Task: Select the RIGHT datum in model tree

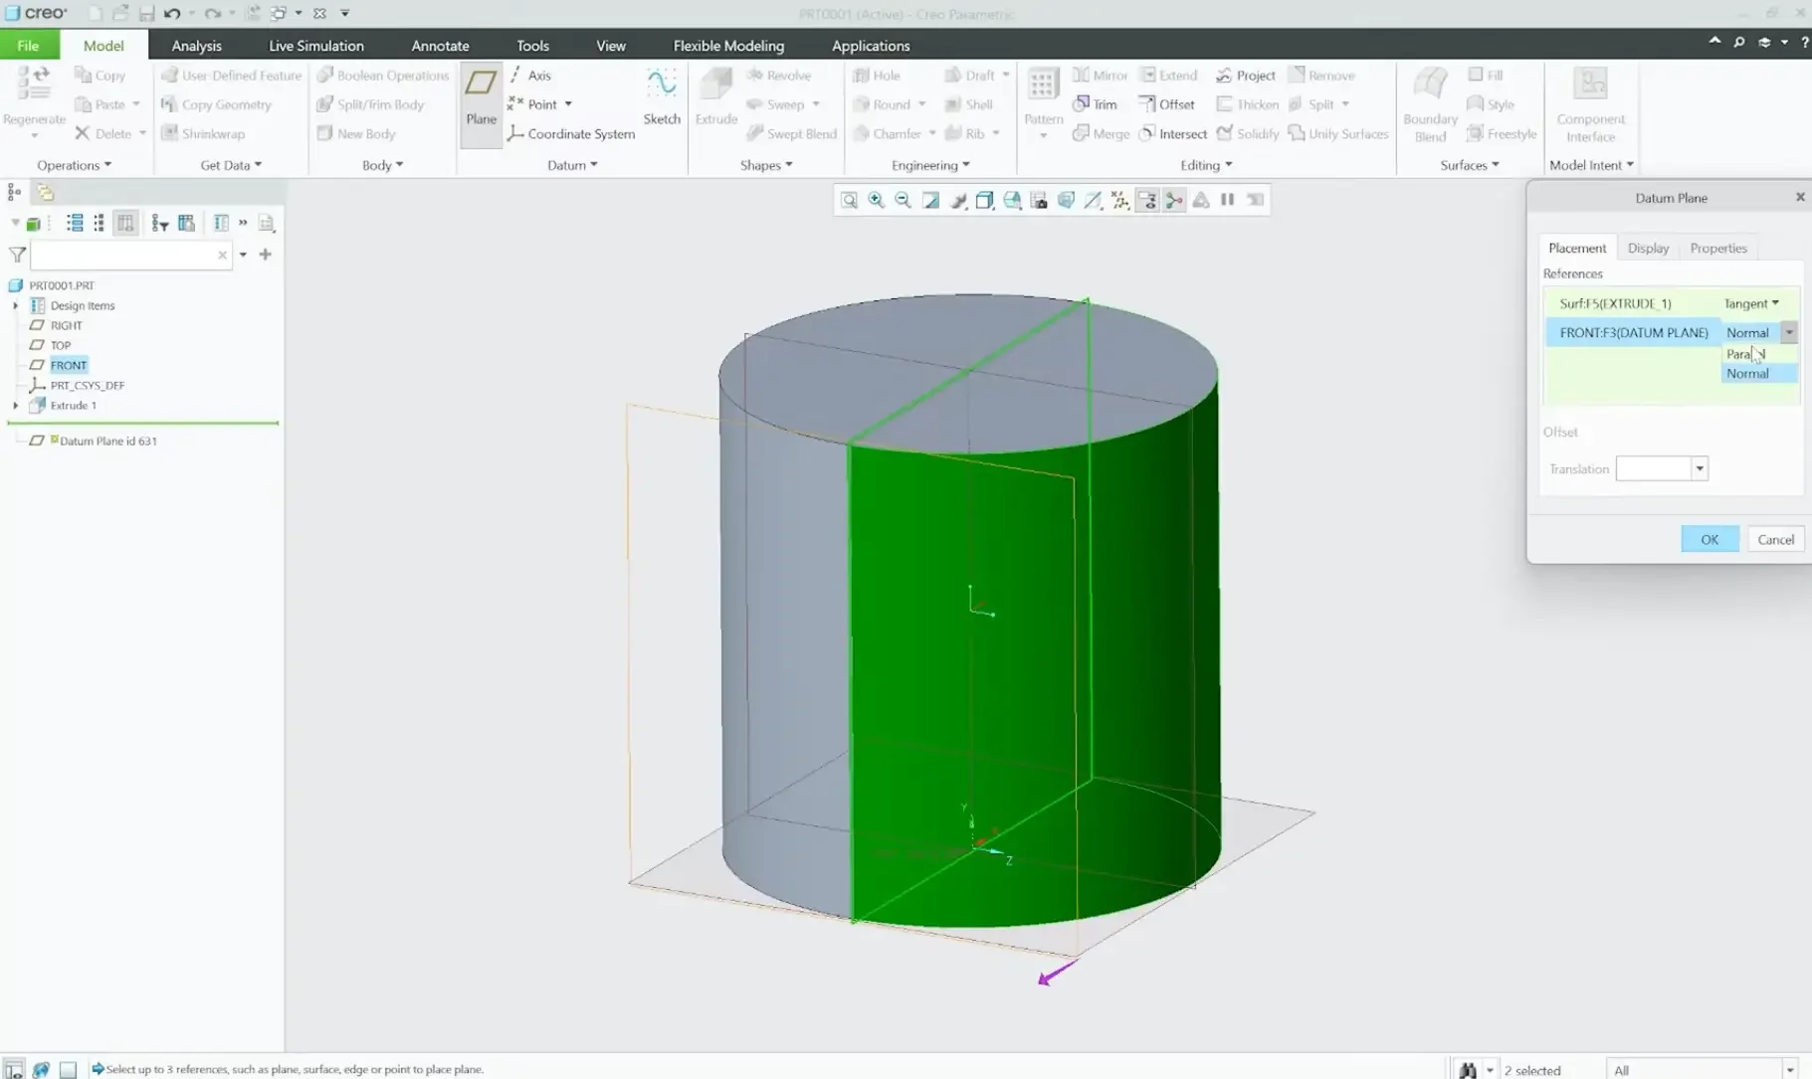Action: pos(66,325)
